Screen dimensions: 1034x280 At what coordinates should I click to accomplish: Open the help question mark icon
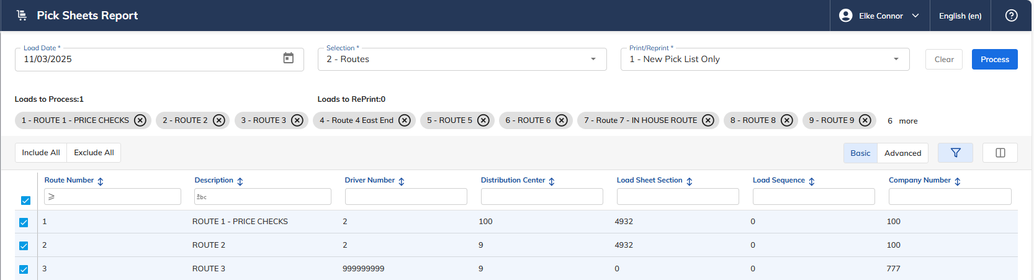click(1011, 16)
